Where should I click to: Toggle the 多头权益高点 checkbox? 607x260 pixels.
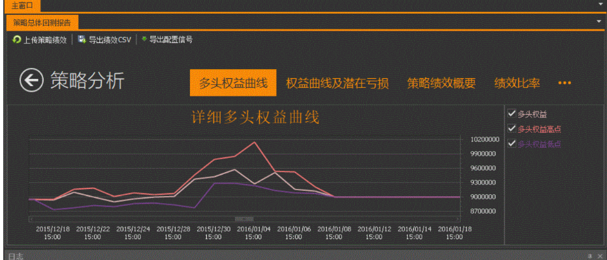[x=512, y=128]
